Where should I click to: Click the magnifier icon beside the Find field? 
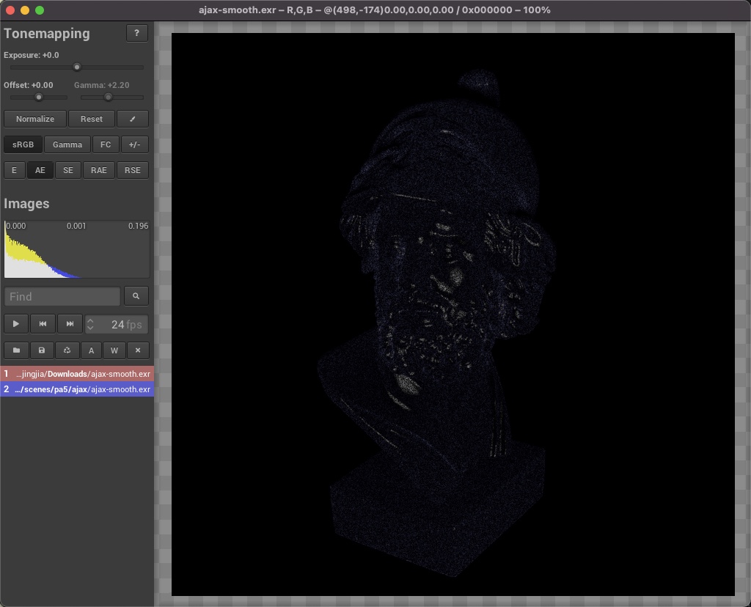tap(136, 296)
